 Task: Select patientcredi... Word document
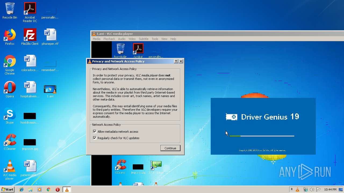pyautogui.click(x=30, y=168)
